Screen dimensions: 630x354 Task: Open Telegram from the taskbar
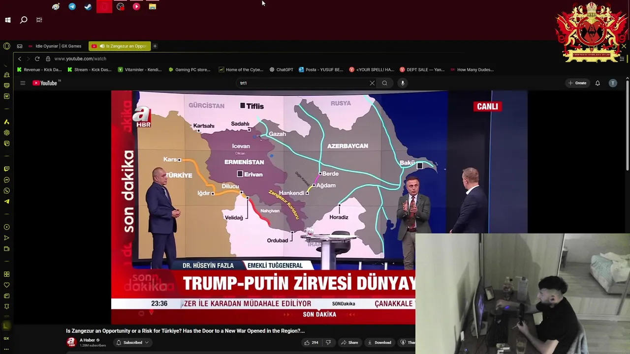(x=72, y=6)
